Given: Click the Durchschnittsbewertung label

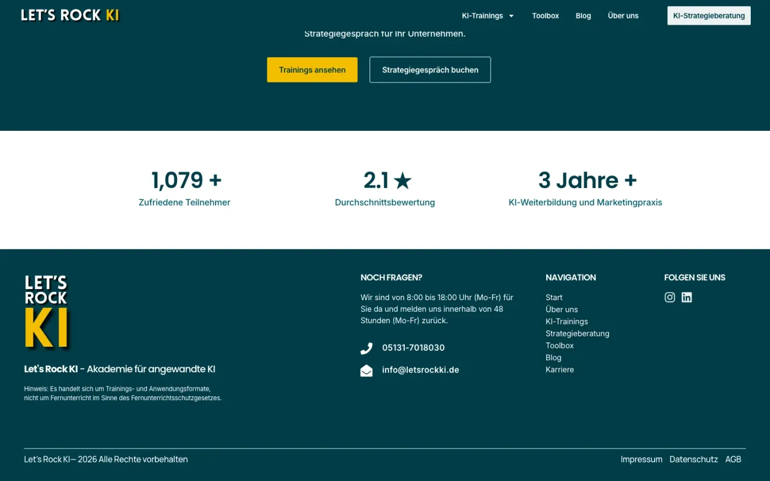Looking at the screenshot, I should tap(385, 202).
